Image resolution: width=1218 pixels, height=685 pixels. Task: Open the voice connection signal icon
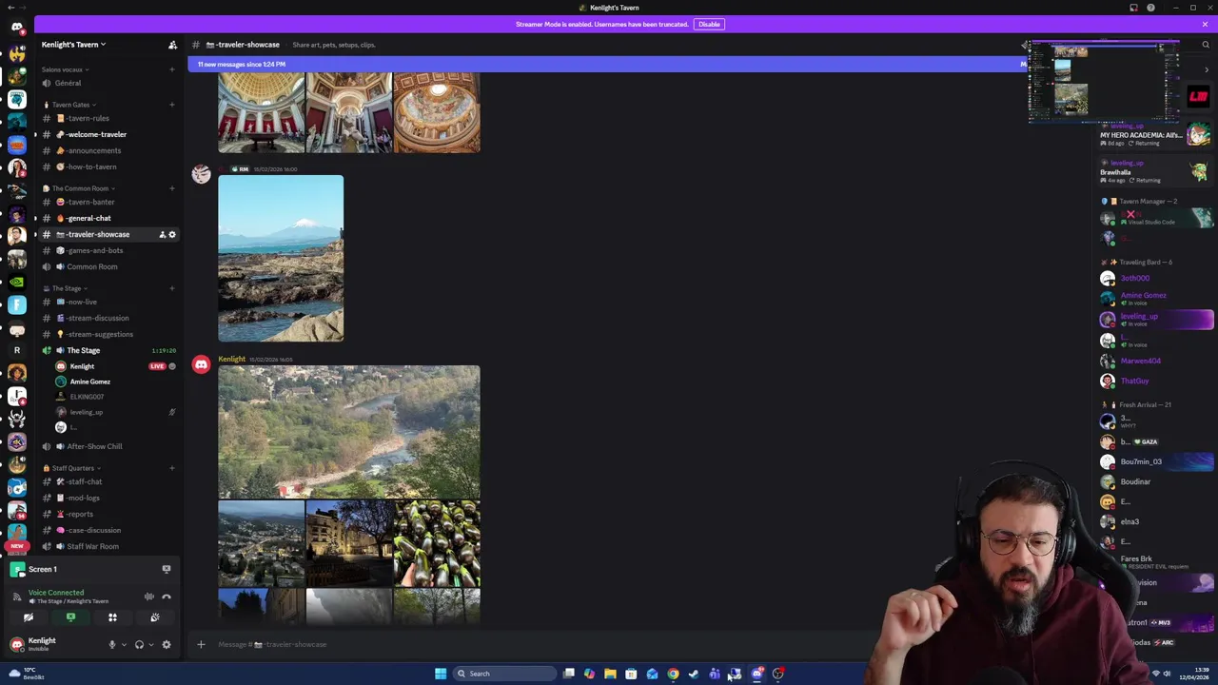[16, 597]
